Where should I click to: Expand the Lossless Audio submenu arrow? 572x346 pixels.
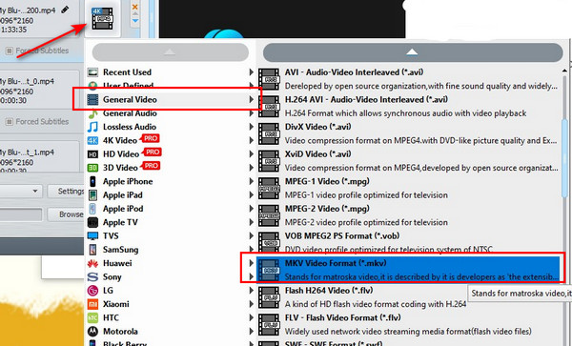coord(251,127)
